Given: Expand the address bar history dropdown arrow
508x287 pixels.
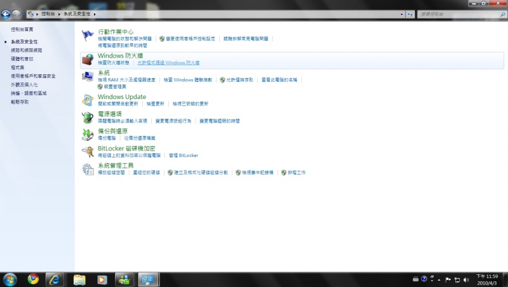Looking at the screenshot, I should click(x=401, y=13).
